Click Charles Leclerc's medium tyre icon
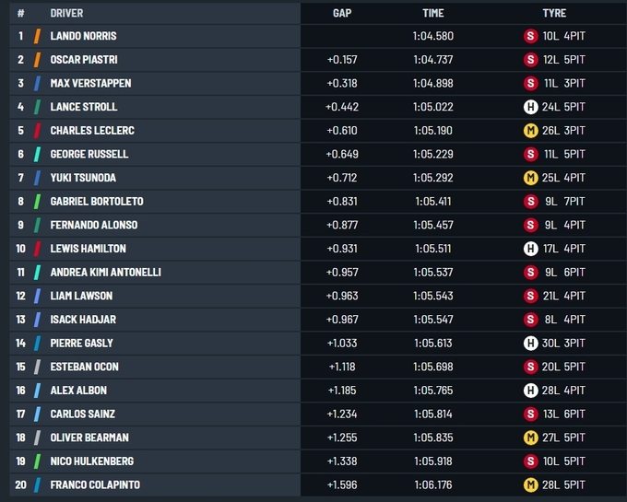Viewport: 627px width, 502px height. pyautogui.click(x=530, y=131)
